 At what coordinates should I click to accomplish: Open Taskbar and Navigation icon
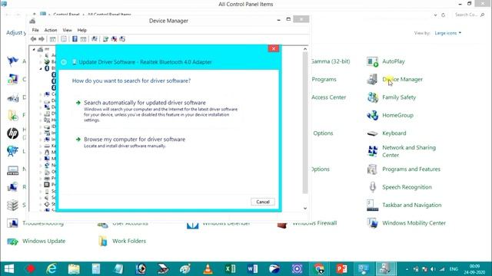[x=372, y=205]
